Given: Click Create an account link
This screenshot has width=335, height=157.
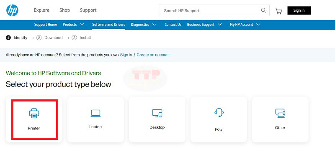Looking at the screenshot, I should [153, 55].
